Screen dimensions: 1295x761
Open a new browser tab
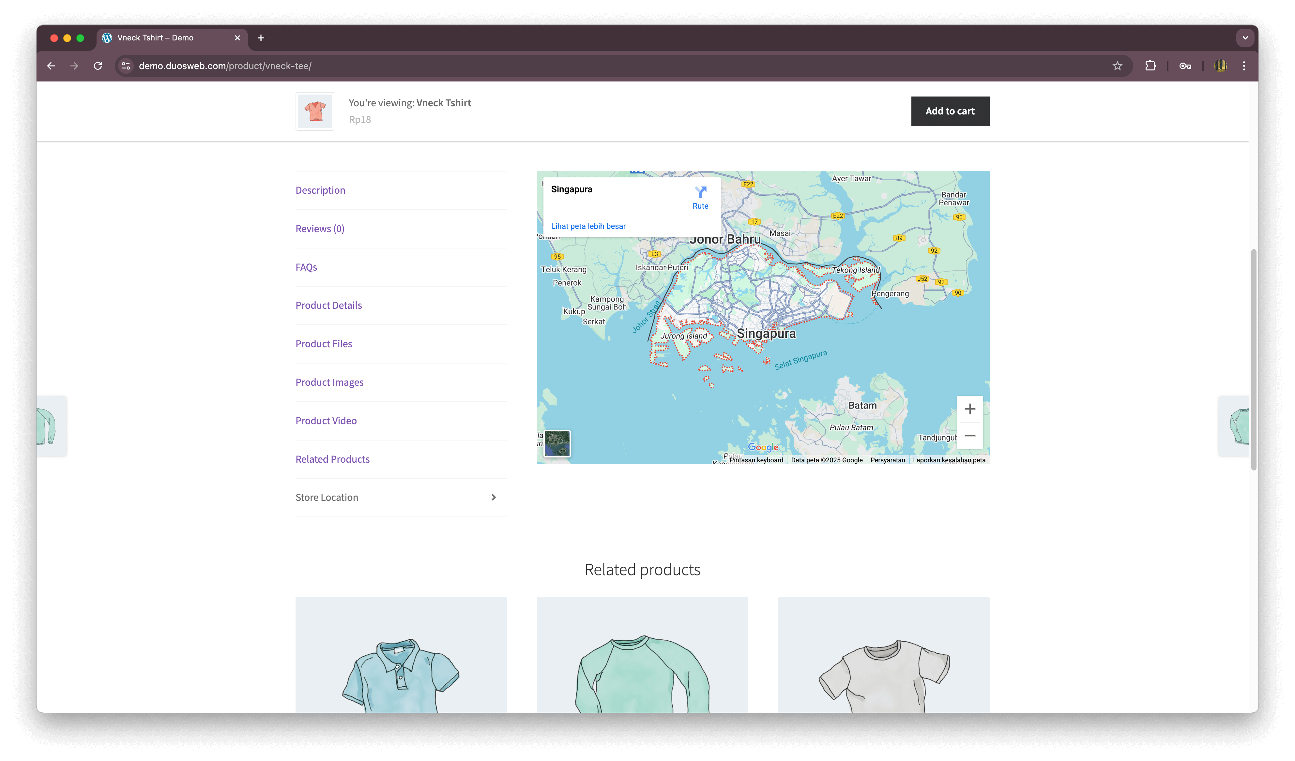261,37
